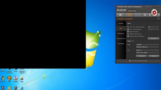Open Настройки button under the recording options
Image resolution: width=161 pixels, height=90 pixels.
tap(153, 38)
